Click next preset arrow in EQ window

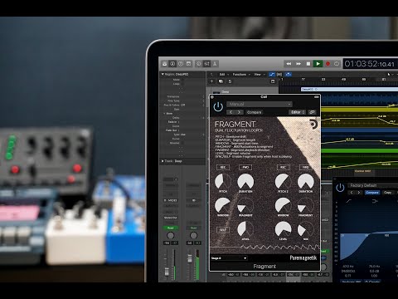(x=359, y=193)
